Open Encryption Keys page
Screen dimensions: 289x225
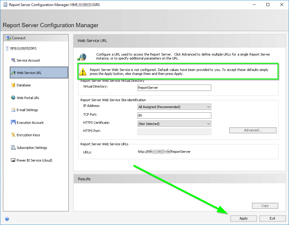(28, 135)
